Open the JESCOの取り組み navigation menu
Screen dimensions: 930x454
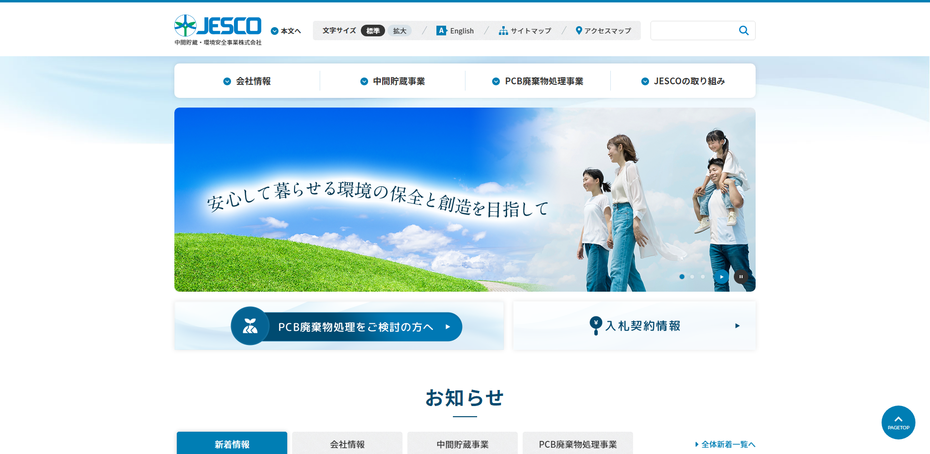point(683,81)
